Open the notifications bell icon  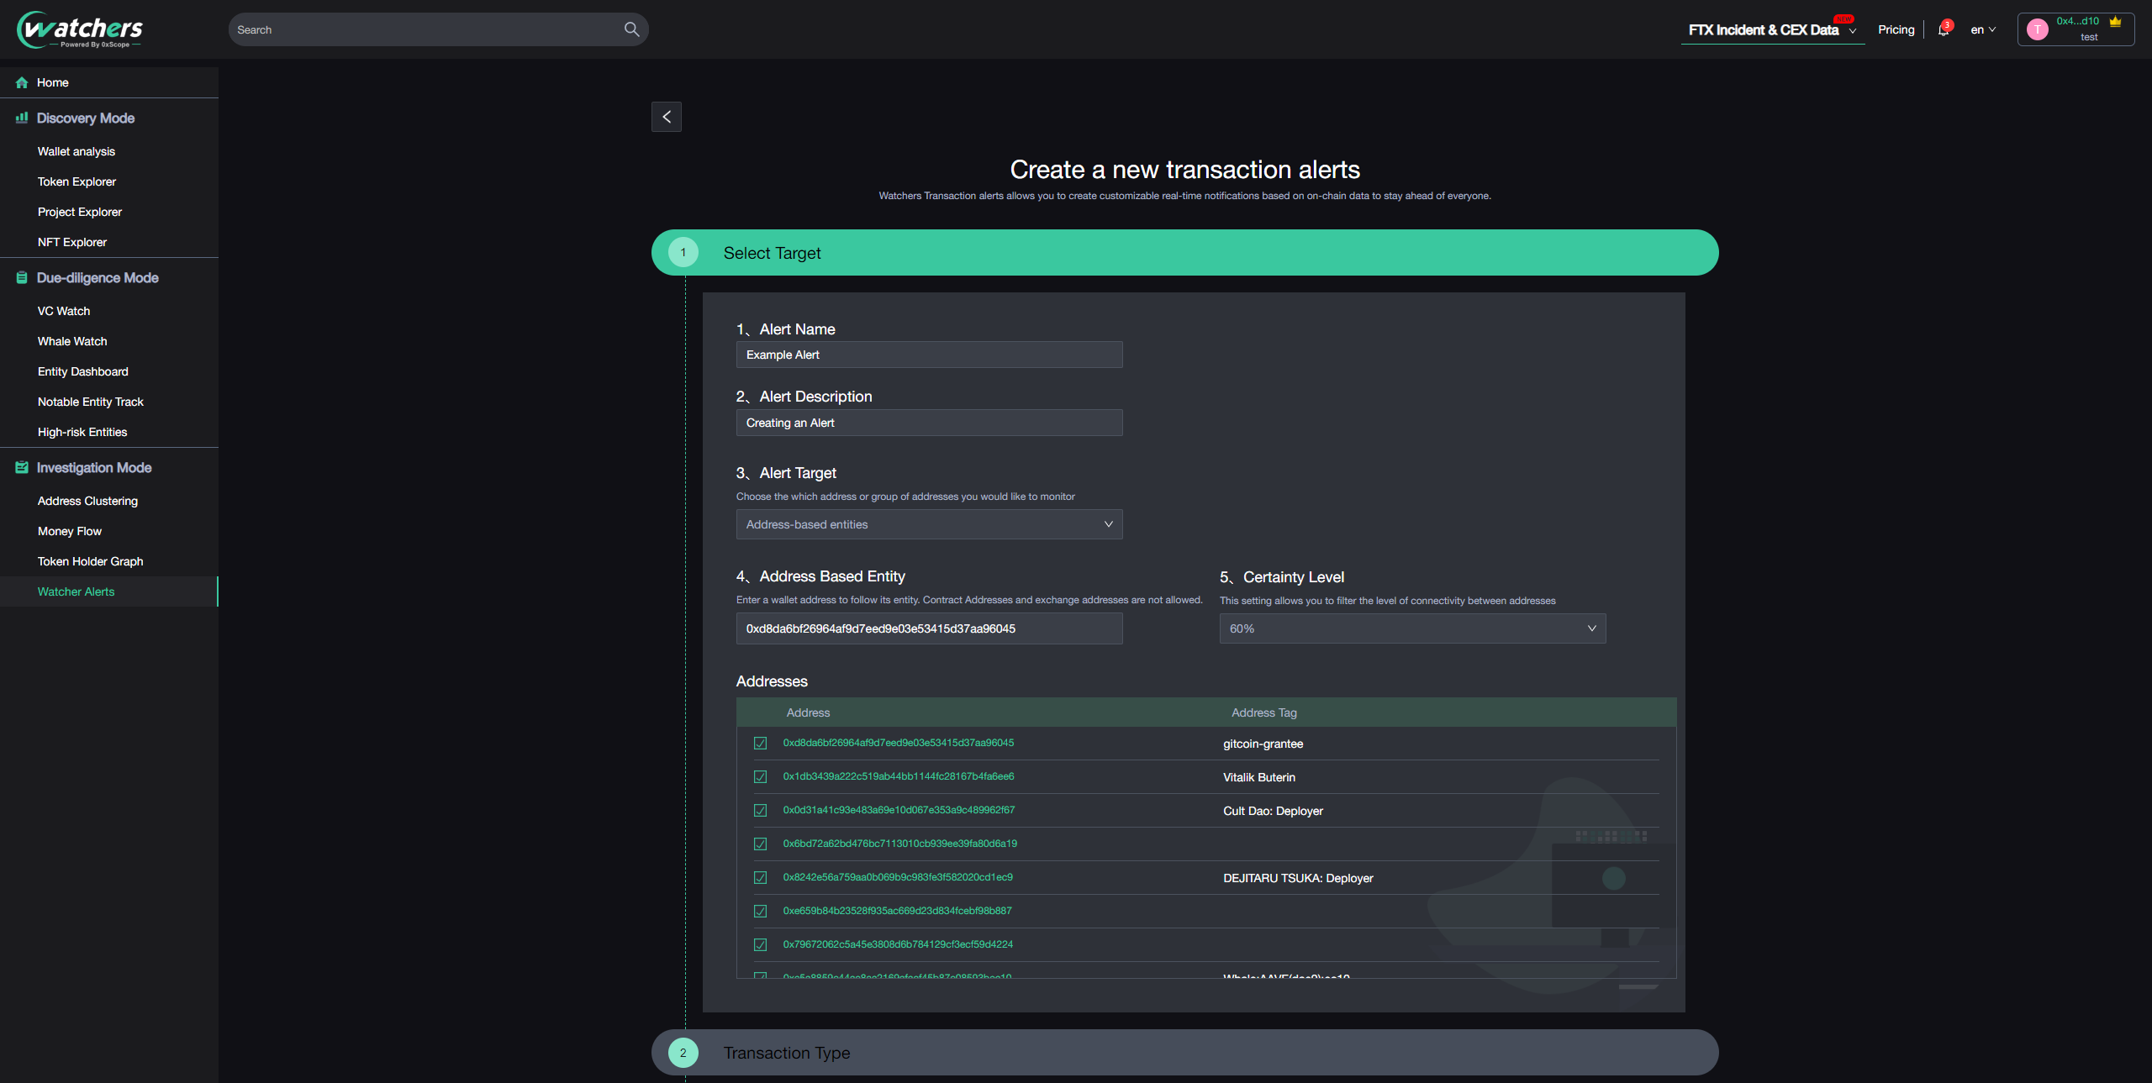(x=1943, y=30)
